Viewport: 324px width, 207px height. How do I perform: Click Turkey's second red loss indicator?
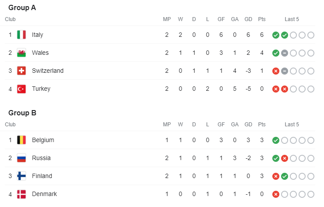284,89
